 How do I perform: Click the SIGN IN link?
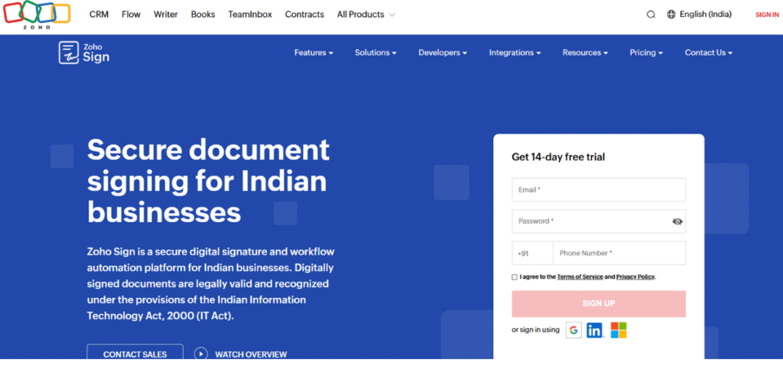tap(767, 15)
